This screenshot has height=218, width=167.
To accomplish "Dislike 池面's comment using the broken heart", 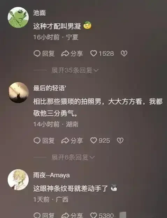I will coord(124,54).
